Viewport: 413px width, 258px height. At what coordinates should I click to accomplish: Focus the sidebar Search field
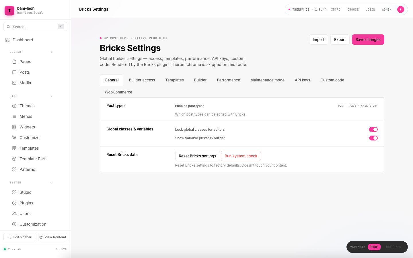(x=35, y=27)
